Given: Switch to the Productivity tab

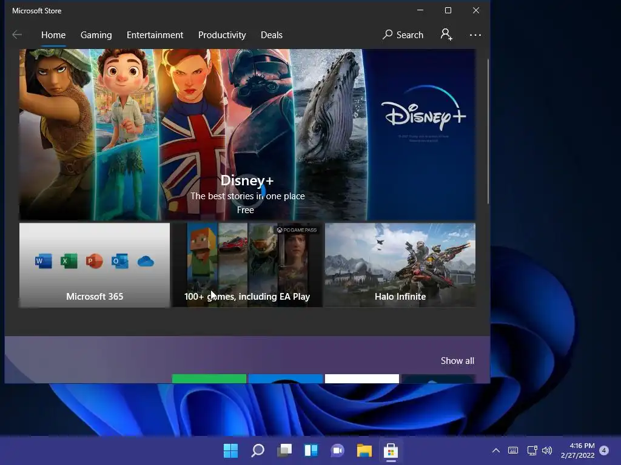Looking at the screenshot, I should 222,35.
